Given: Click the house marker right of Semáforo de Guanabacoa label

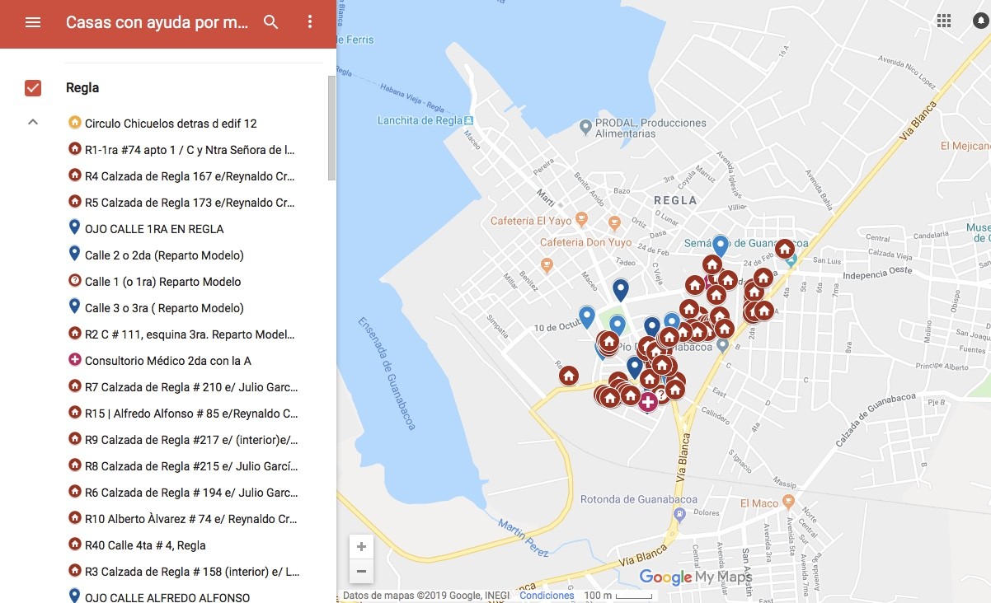Looking at the screenshot, I should pyautogui.click(x=784, y=249).
